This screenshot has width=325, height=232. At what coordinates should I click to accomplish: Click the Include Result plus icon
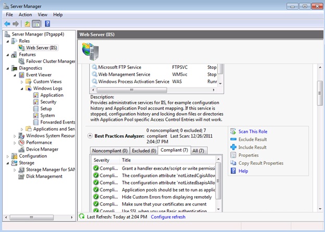(233, 147)
